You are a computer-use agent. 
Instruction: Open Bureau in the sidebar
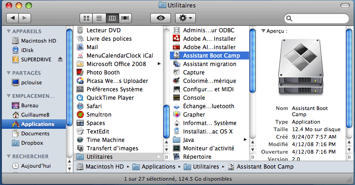(x=34, y=105)
